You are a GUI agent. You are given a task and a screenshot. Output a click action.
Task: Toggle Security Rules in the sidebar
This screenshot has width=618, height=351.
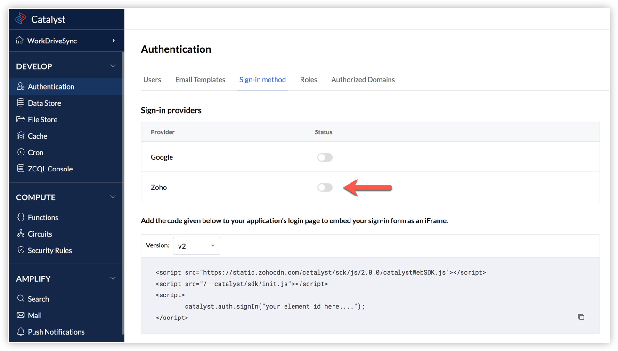[49, 250]
